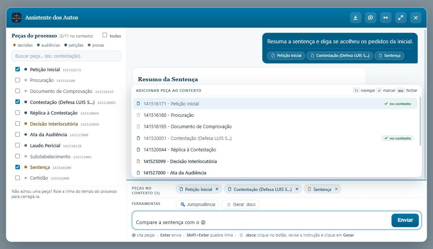The height and width of the screenshot is (249, 433).
Task: Click the Gerar .docx tool button
Action: tap(241, 204)
